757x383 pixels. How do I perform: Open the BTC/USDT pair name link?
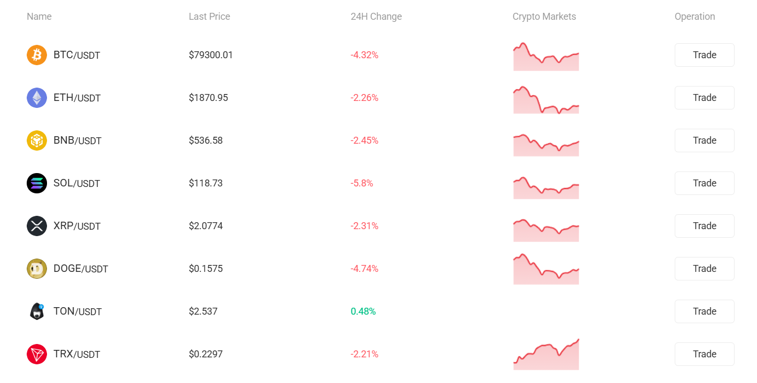point(76,55)
